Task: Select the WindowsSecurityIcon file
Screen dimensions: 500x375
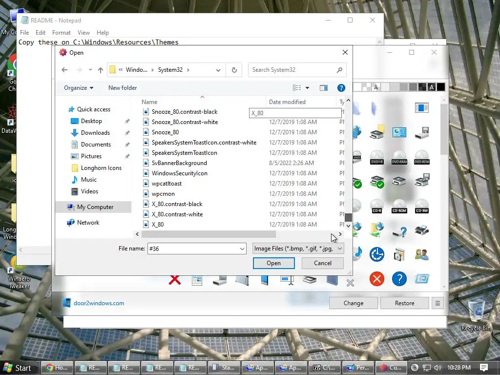Action: (x=180, y=173)
